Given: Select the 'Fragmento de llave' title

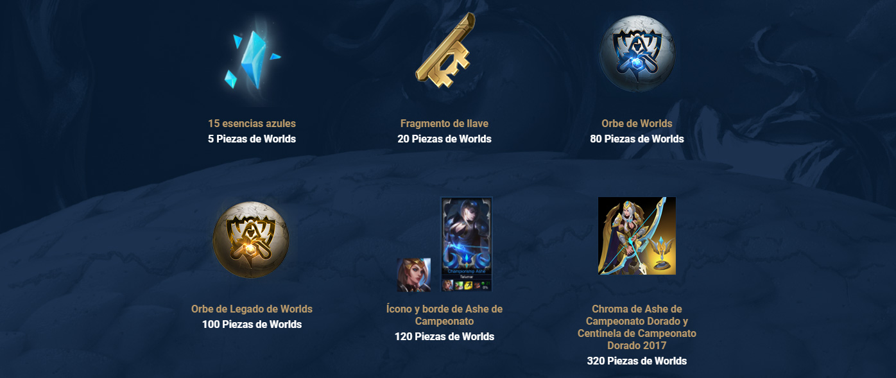Looking at the screenshot, I should pyautogui.click(x=444, y=123).
